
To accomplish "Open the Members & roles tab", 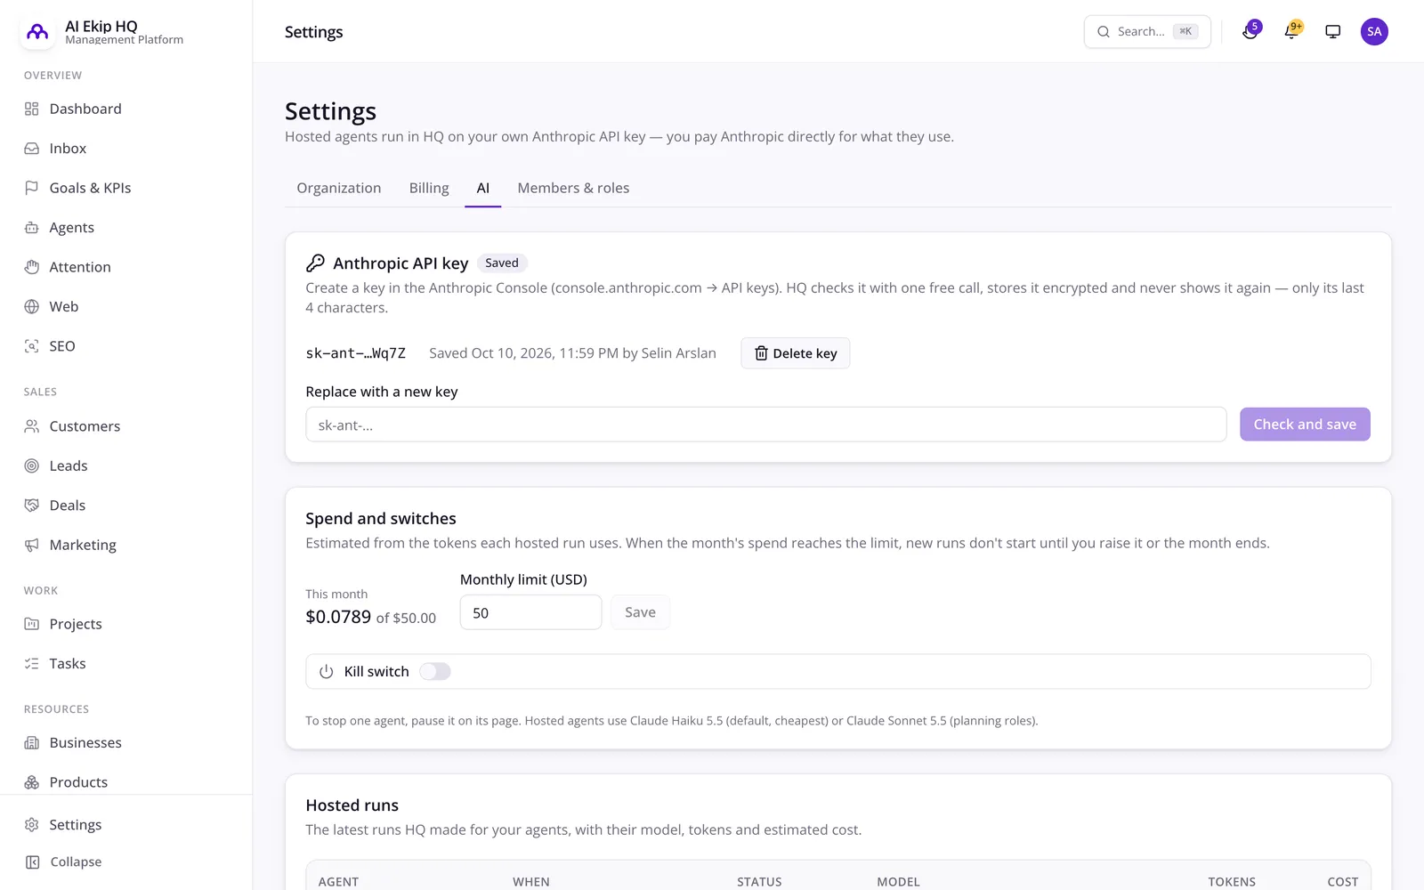I will tap(573, 188).
